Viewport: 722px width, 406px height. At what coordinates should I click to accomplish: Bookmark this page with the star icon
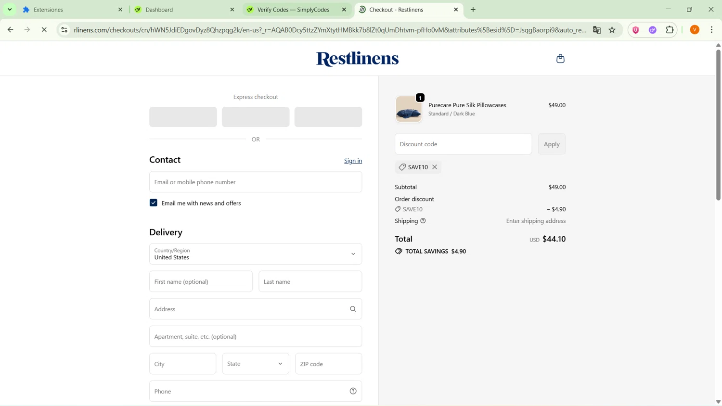click(612, 30)
